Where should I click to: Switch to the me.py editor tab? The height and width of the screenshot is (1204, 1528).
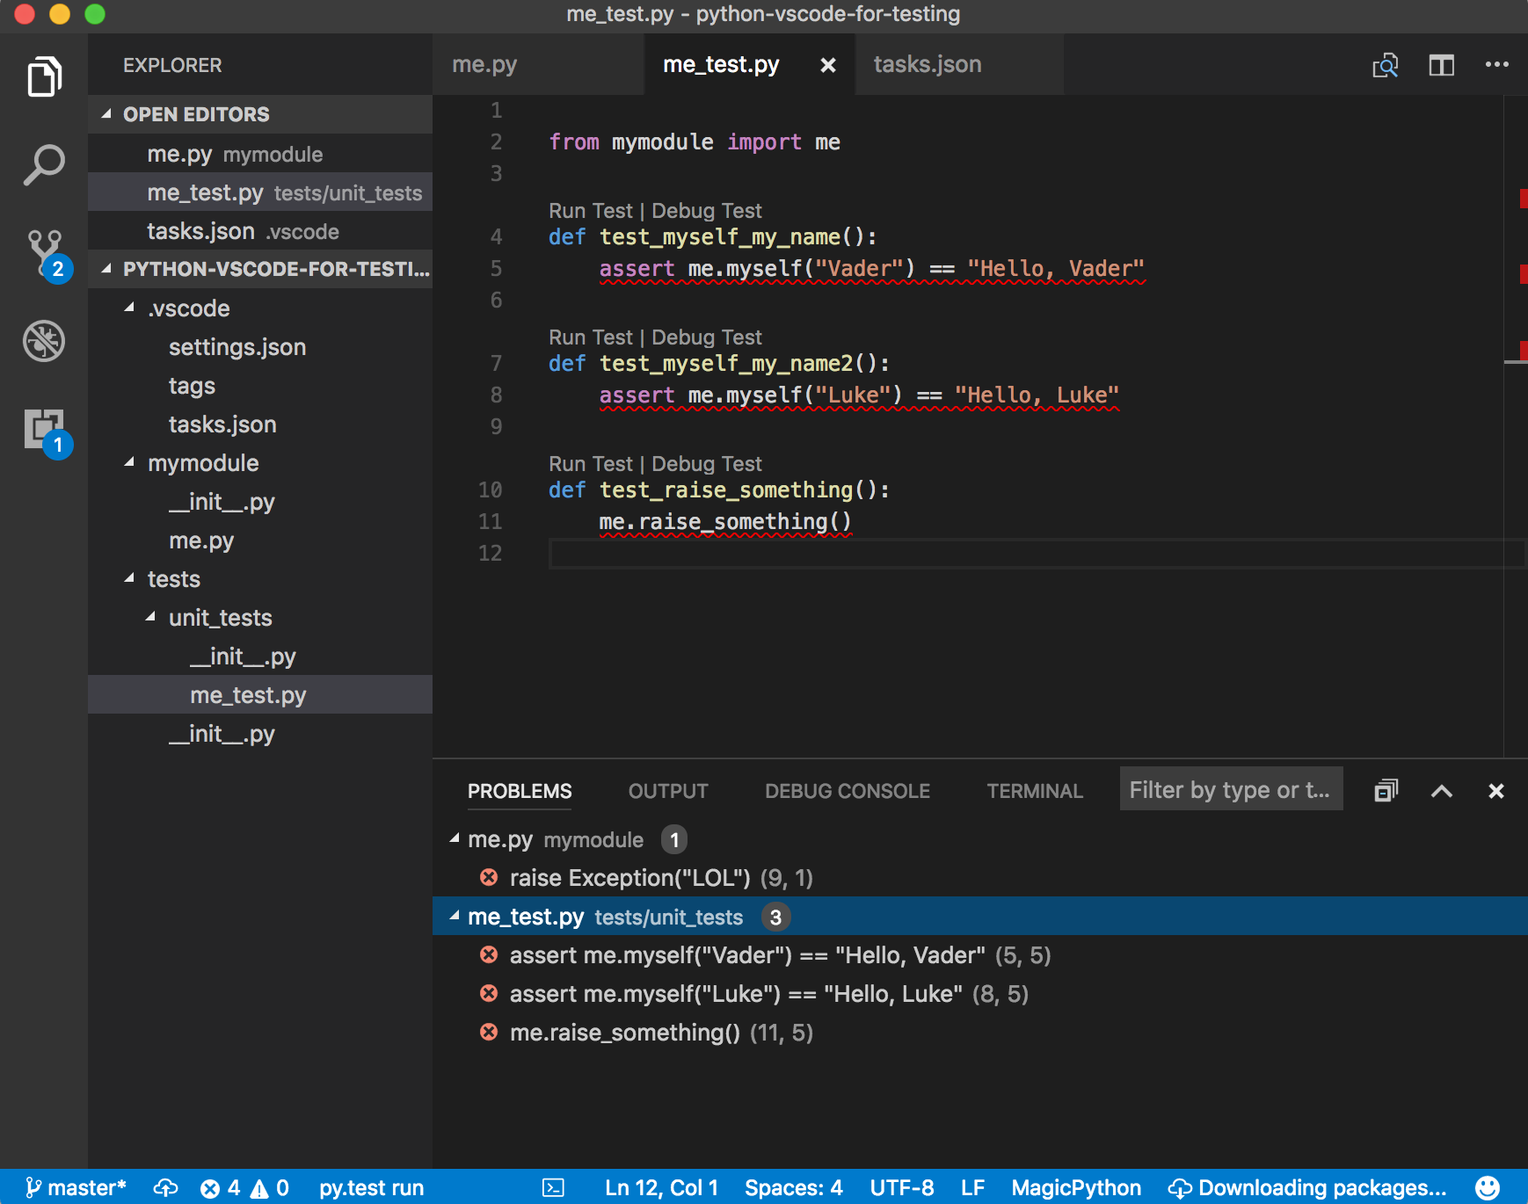(538, 65)
